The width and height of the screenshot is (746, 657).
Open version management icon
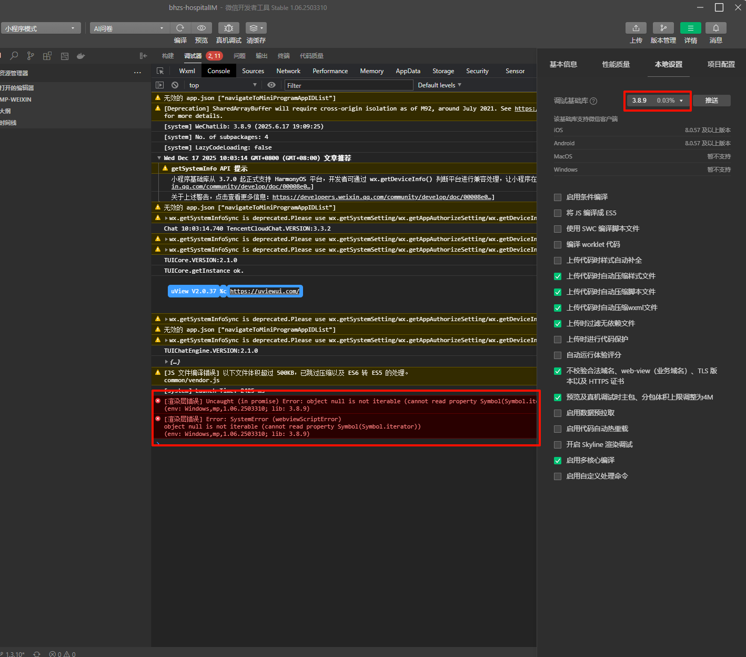663,28
